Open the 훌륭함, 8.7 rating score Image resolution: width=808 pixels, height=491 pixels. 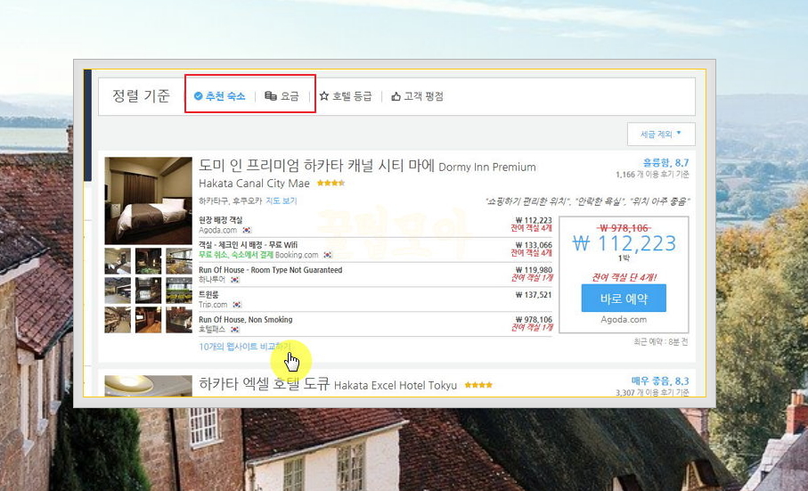click(665, 162)
